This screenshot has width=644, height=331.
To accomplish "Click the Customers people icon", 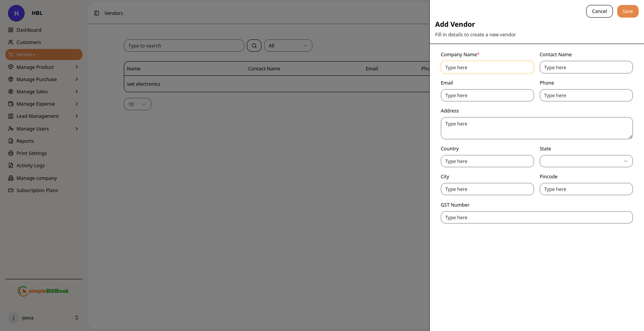I will point(11,42).
